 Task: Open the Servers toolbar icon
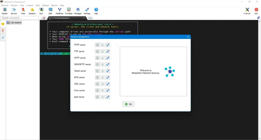pyautogui.click(x=14, y=11)
